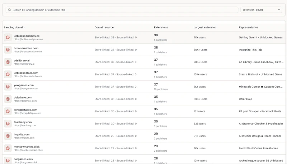Select the adslibrary.ai domain name
This screenshot has width=287, height=164.
click(22, 61)
